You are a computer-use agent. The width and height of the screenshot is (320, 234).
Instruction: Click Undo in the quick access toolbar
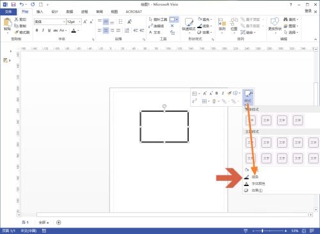coord(22,4)
